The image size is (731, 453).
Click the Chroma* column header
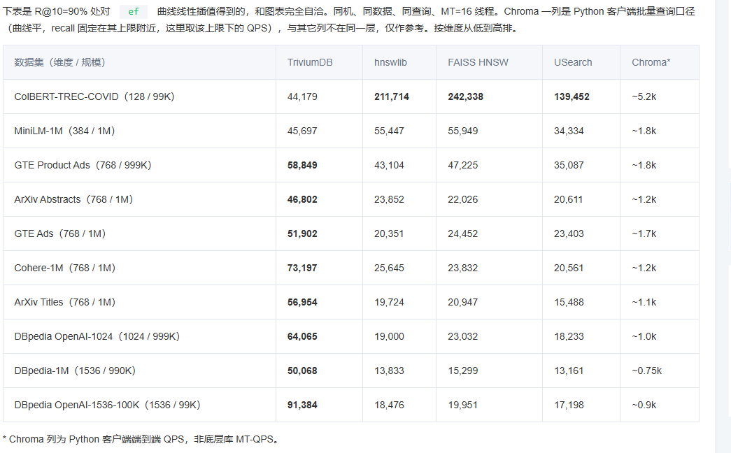point(651,62)
